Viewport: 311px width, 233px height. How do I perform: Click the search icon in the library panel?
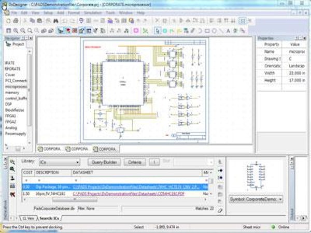click(x=12, y=162)
